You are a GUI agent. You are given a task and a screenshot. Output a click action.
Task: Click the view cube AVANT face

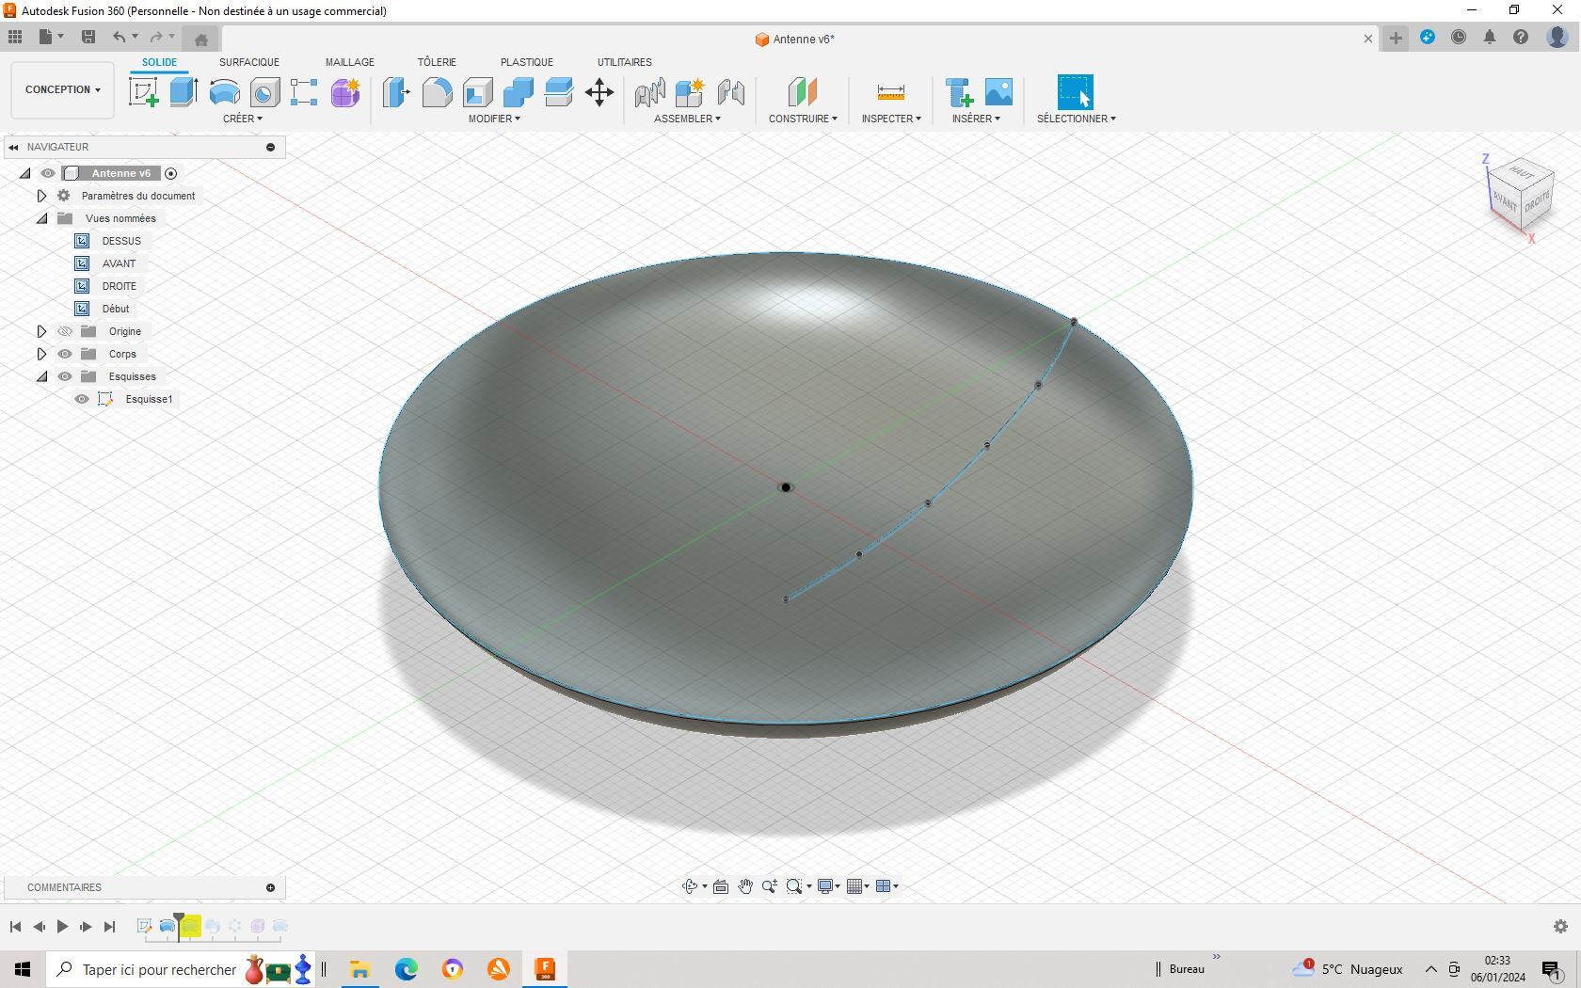tap(1505, 202)
